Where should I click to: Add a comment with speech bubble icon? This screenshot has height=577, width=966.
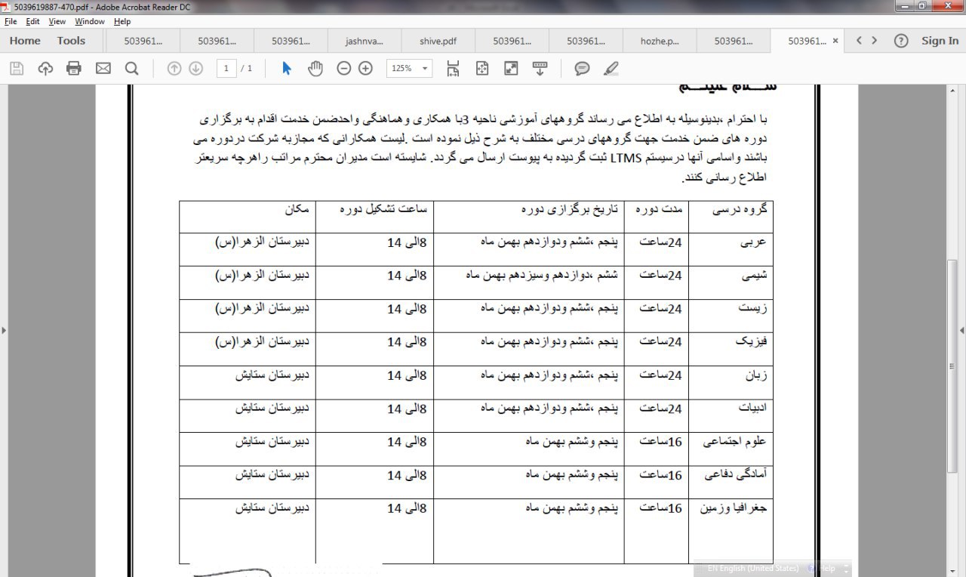[x=582, y=69]
